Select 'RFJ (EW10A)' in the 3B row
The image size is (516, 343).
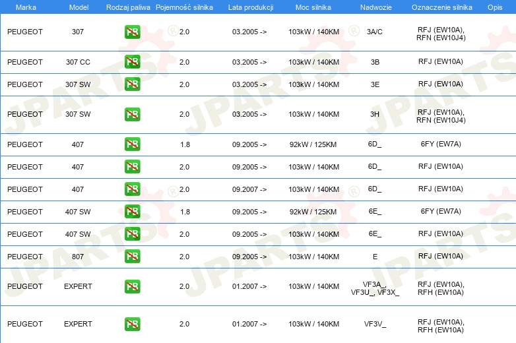click(x=441, y=61)
